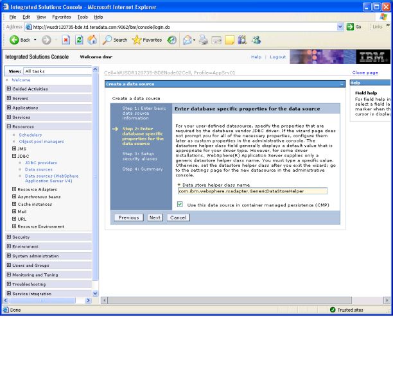Minimize the Create a data source portlet
This screenshot has height=390, width=393.
tap(342, 85)
